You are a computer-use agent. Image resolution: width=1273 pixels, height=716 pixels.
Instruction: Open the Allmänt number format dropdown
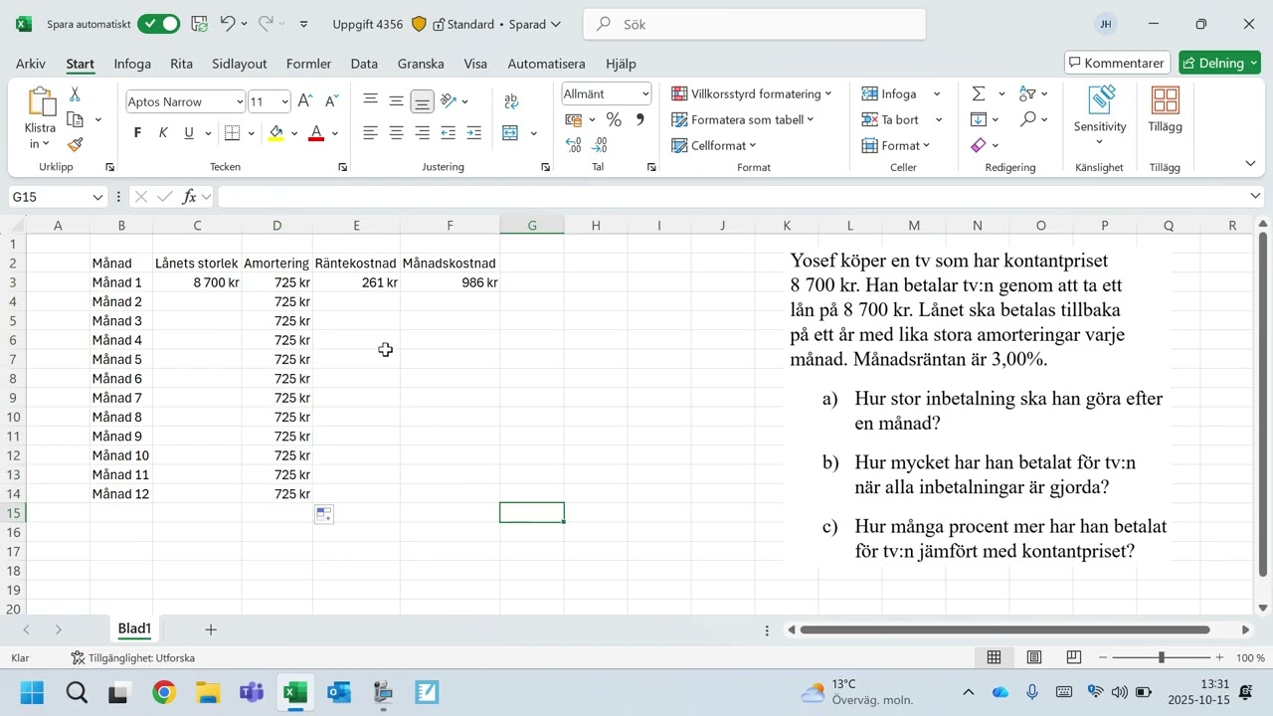645,94
